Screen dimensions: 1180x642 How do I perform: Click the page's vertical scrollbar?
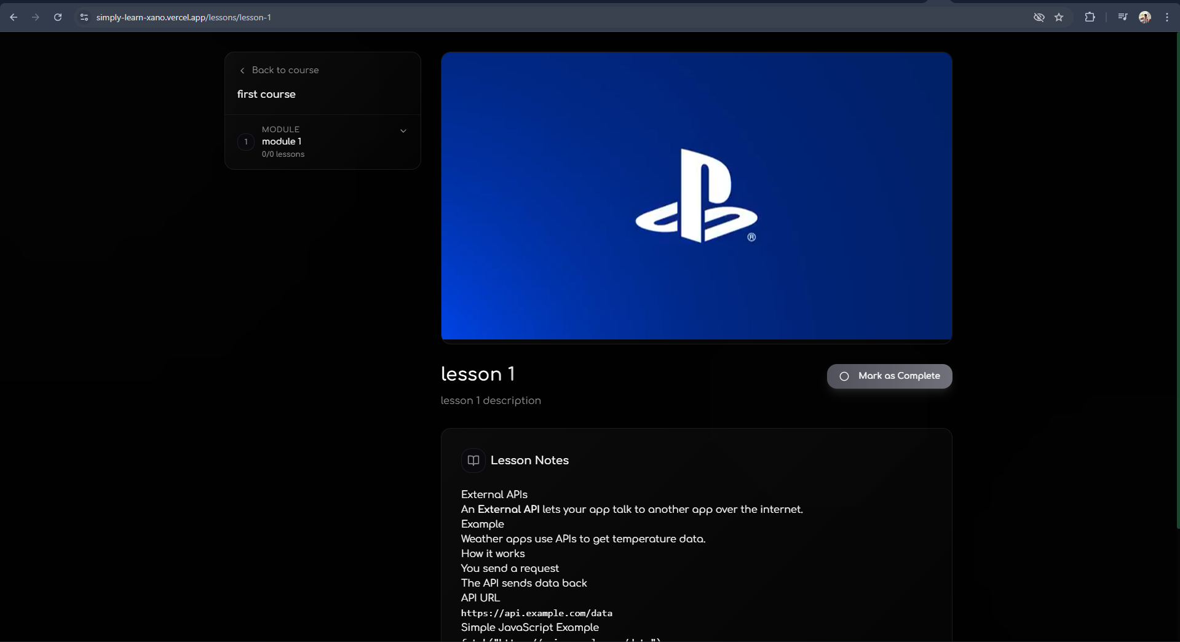pyautogui.click(x=1177, y=277)
